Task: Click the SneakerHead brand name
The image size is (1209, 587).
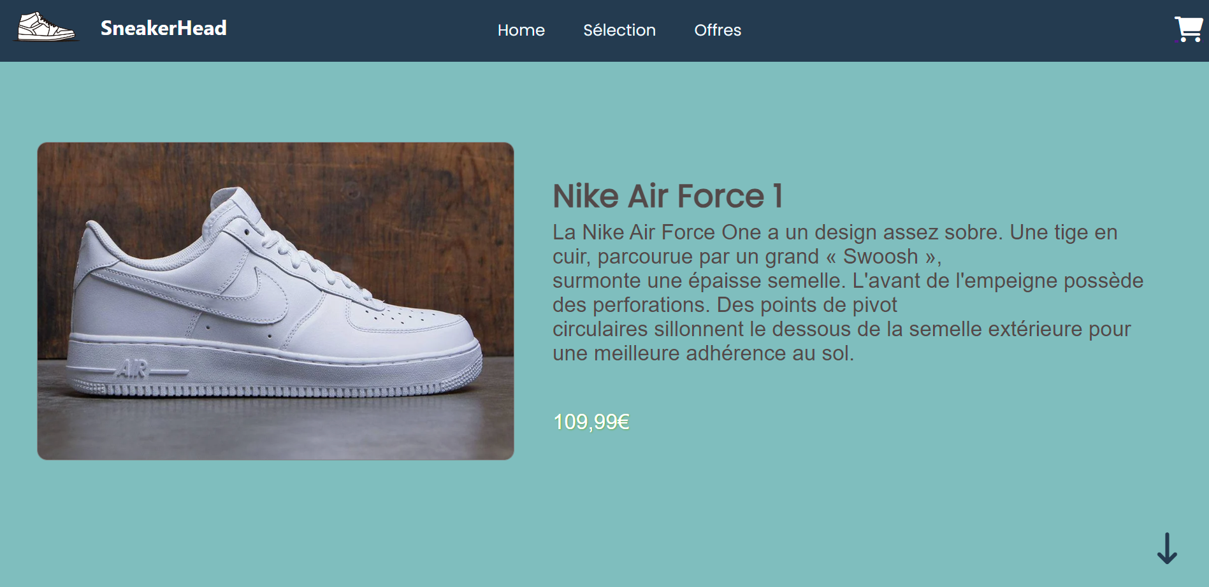Action: pyautogui.click(x=164, y=28)
